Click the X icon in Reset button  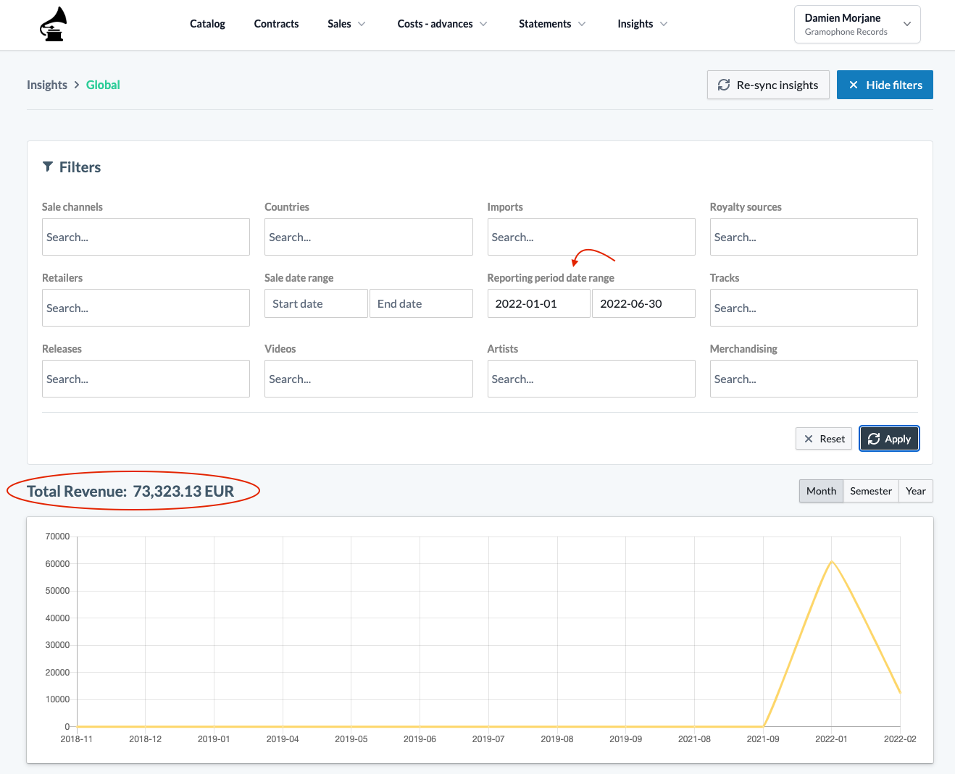[809, 439]
